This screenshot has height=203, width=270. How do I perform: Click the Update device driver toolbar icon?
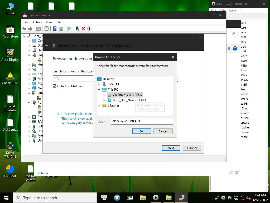click(x=77, y=29)
